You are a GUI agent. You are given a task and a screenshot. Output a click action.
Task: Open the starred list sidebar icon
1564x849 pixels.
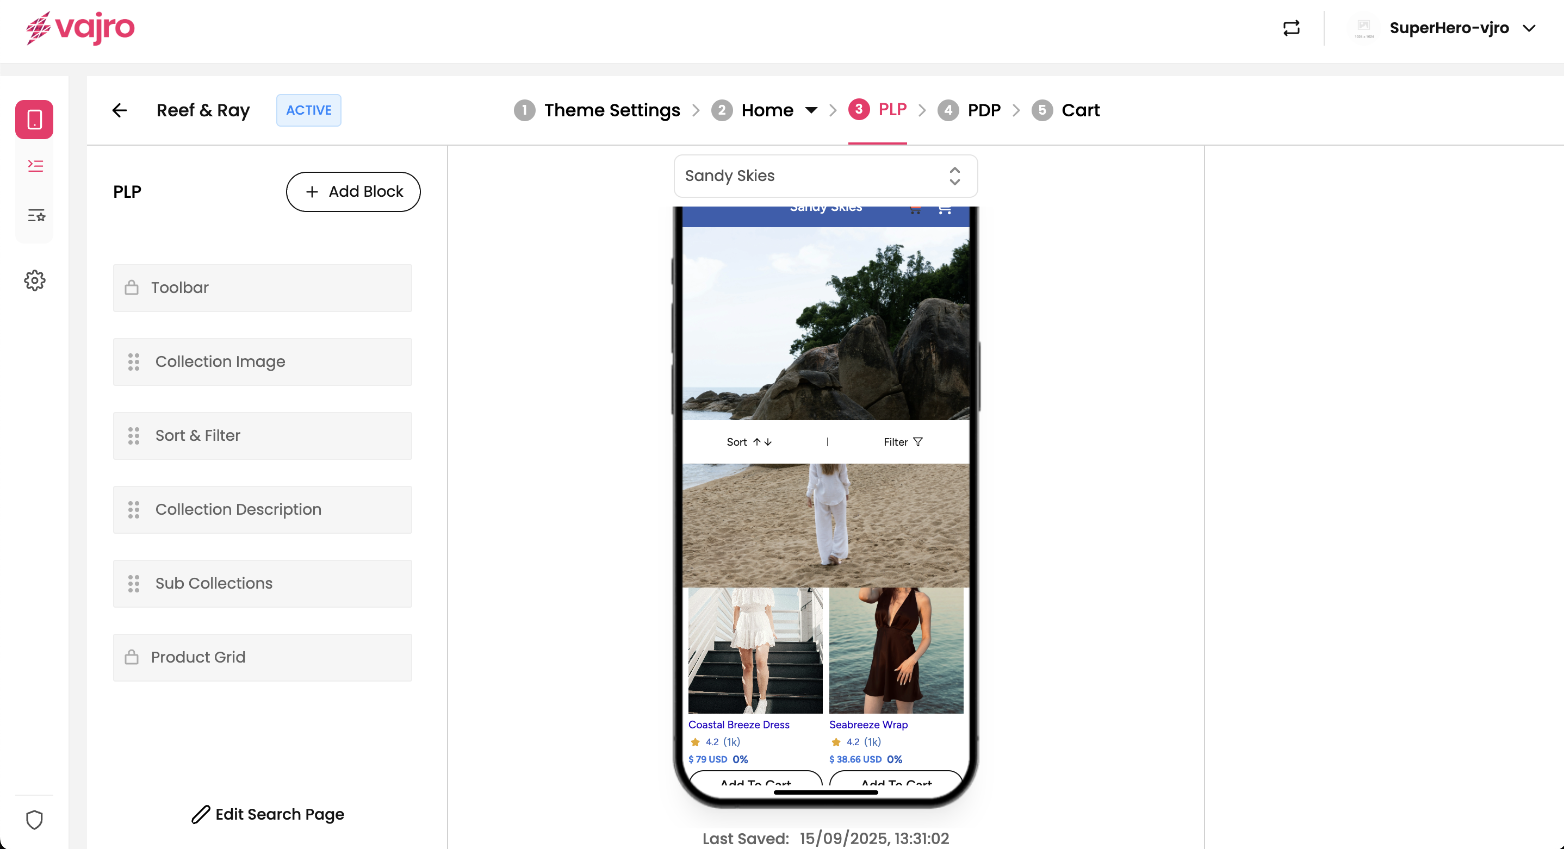pyautogui.click(x=36, y=215)
